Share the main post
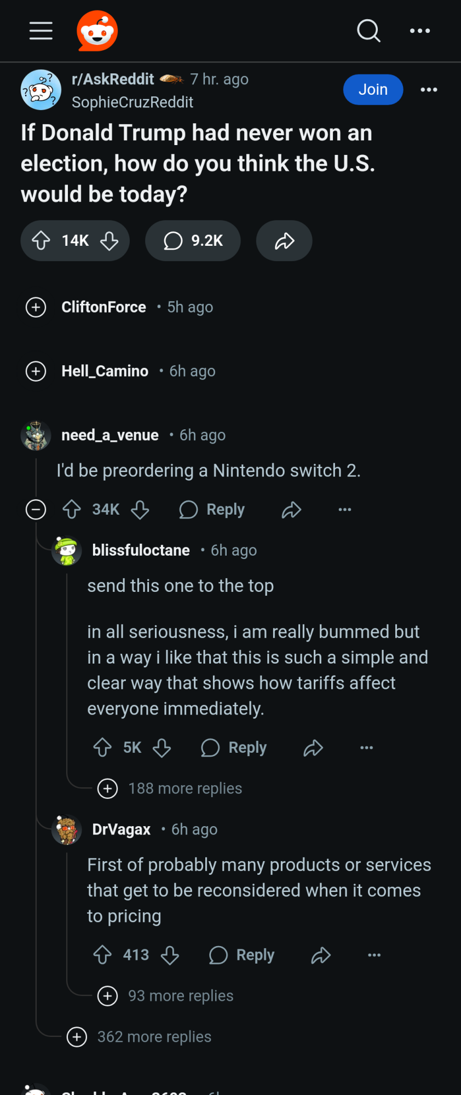The width and height of the screenshot is (461, 1095). pos(284,240)
